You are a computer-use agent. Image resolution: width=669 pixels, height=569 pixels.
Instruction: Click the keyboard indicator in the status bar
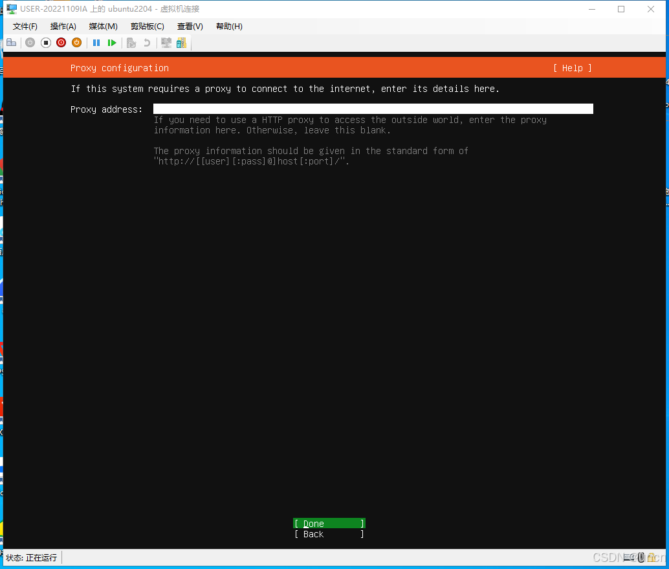tap(628, 557)
